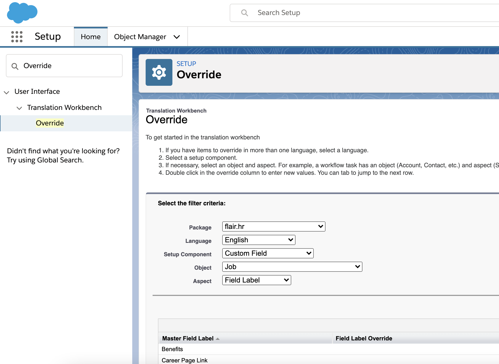Open the Language dropdown set to English
499x364 pixels.
259,240
